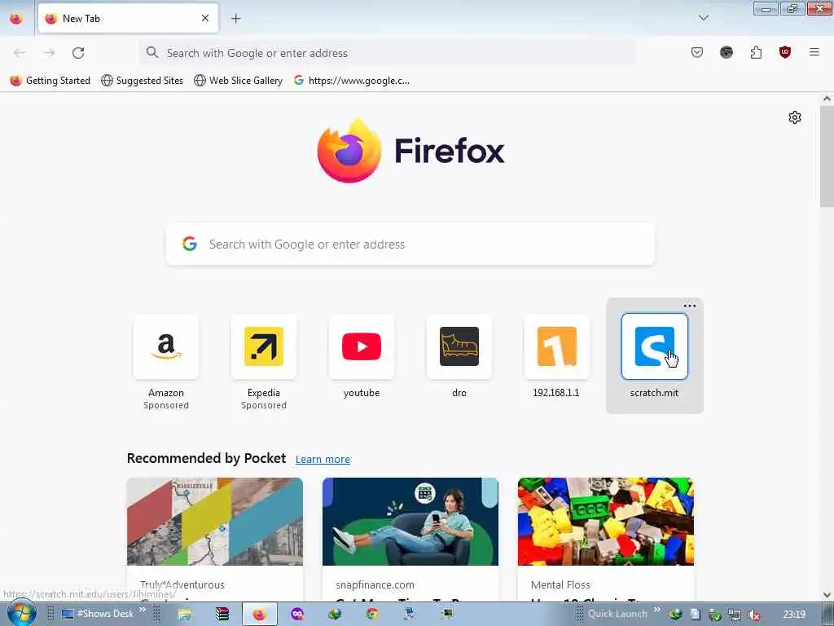Close the New Tab tab
This screenshot has width=834, height=626.
click(x=205, y=18)
